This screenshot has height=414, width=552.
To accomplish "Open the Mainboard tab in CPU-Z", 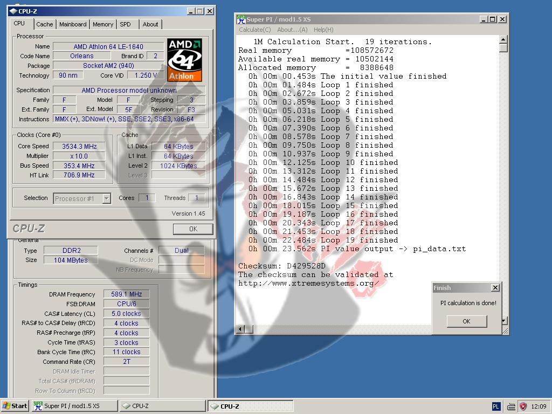I will tap(73, 24).
